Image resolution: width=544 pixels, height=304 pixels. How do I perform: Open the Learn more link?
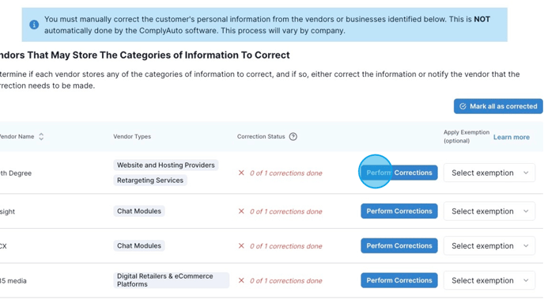click(x=512, y=137)
